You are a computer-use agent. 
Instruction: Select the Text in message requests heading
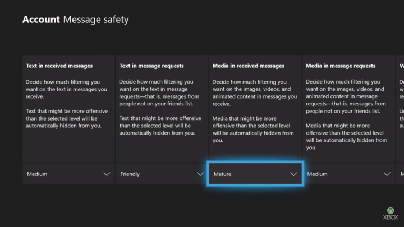[151, 66]
